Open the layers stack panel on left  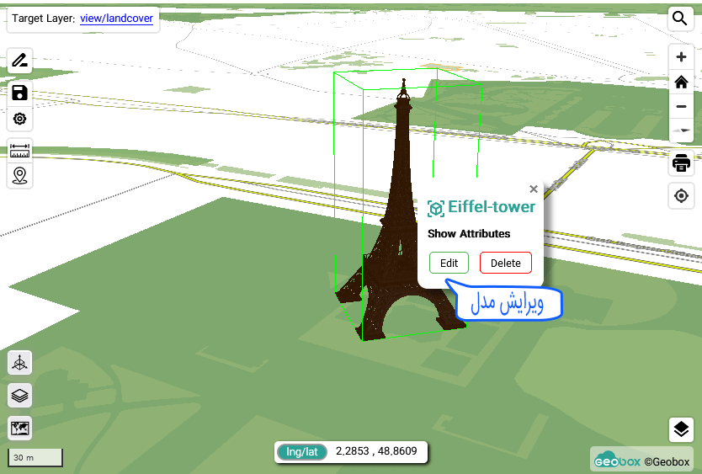tap(19, 395)
